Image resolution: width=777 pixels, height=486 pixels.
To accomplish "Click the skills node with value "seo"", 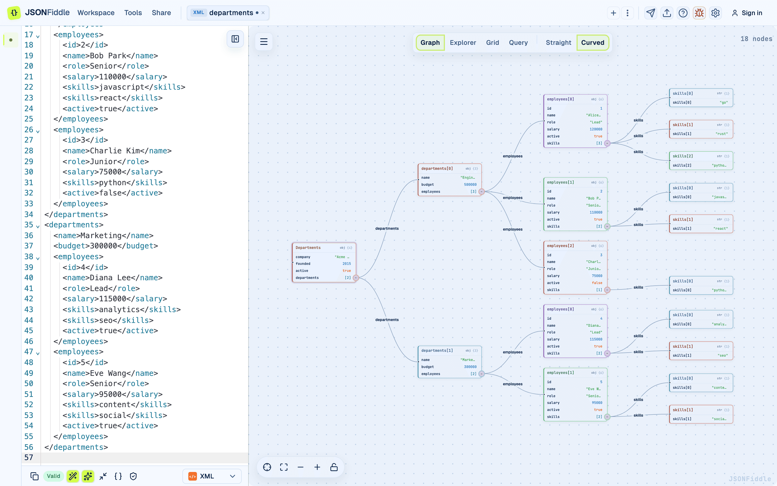I will click(x=701, y=351).
